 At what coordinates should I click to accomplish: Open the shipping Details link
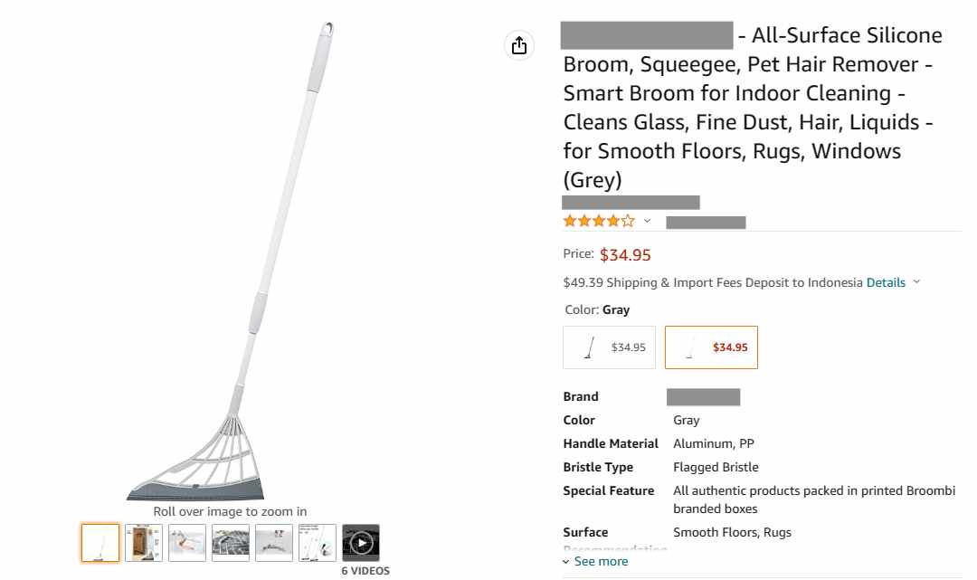point(886,282)
